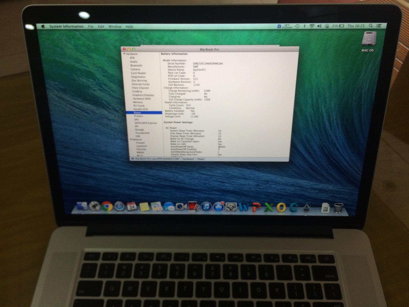409x307 pixels.
Task: Select Storage in the sidebar
Action: pyautogui.click(x=139, y=130)
